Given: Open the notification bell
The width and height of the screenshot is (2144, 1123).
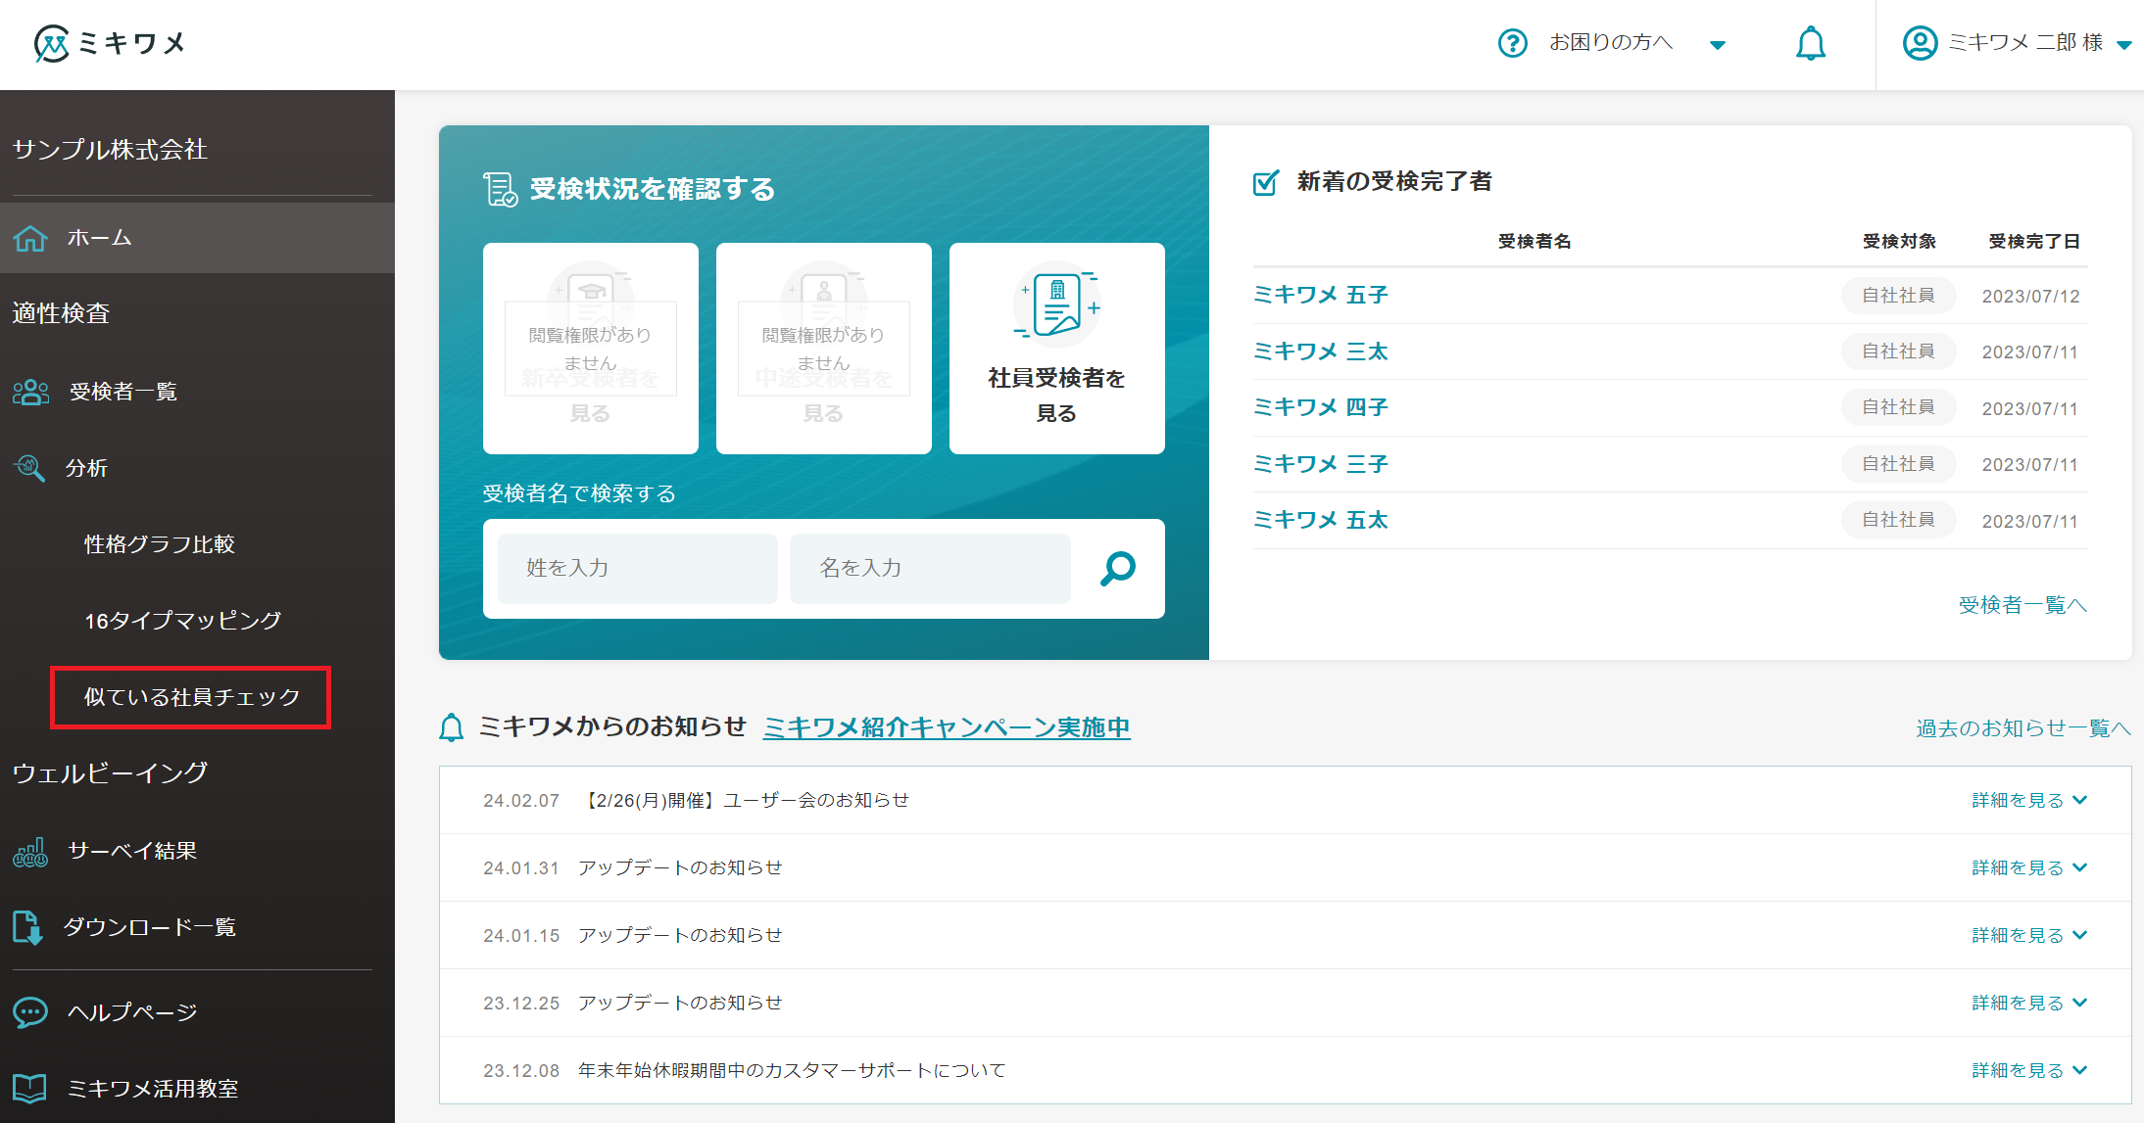Looking at the screenshot, I should 1809,43.
